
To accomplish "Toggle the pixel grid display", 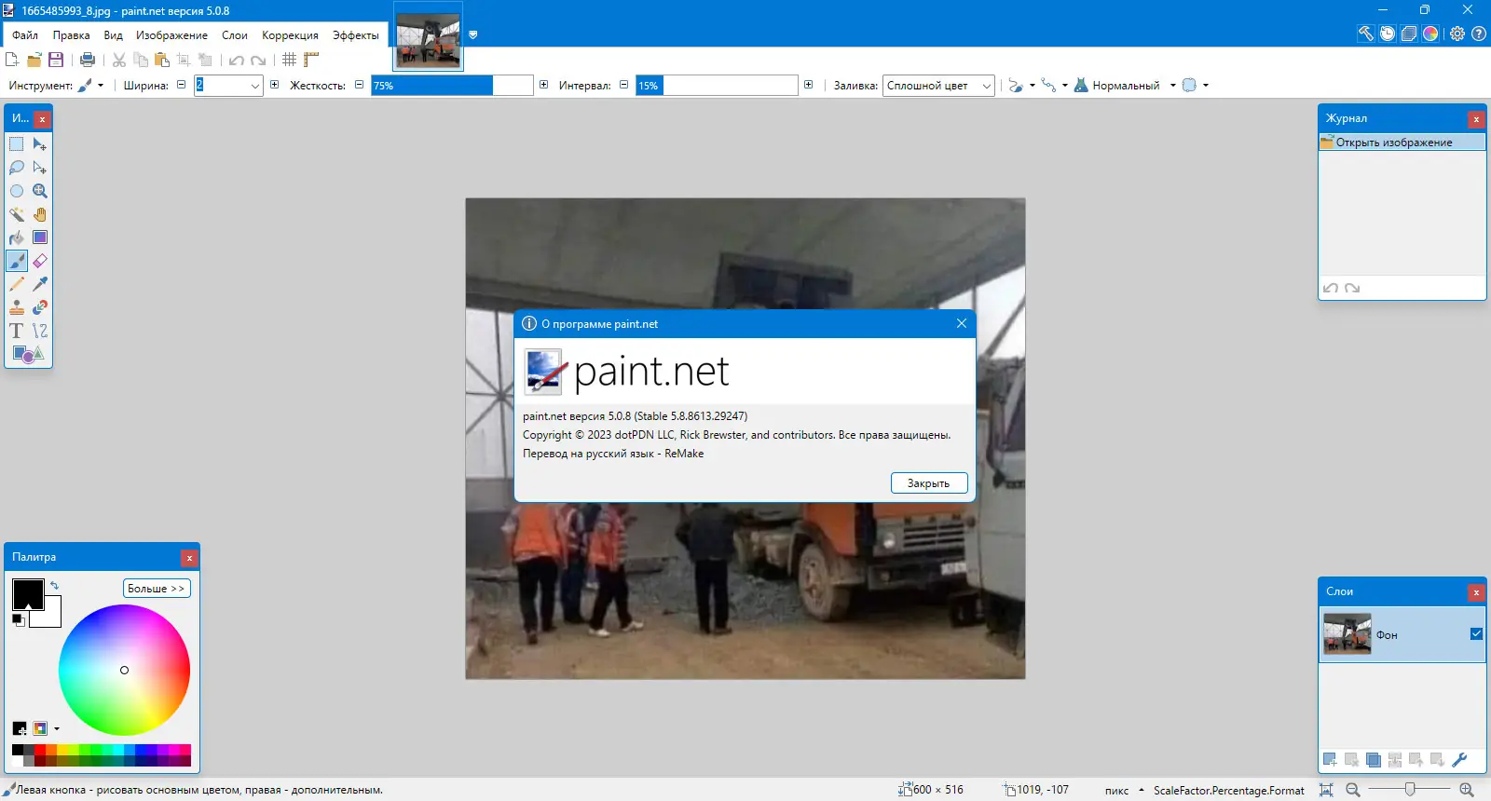I will 290,60.
